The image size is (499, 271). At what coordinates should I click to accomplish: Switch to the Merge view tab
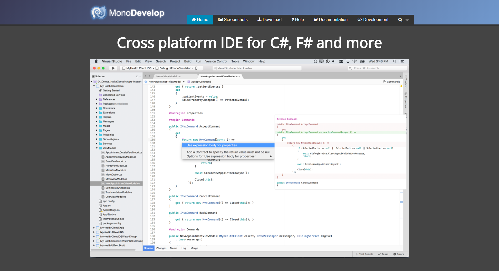tap(194, 248)
